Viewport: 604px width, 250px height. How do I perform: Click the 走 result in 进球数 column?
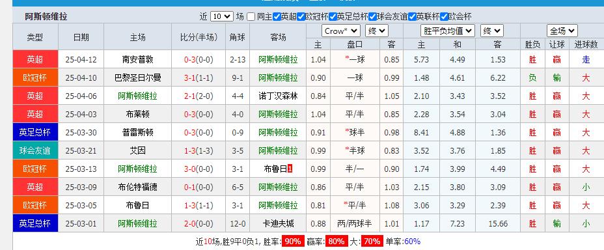point(586,60)
